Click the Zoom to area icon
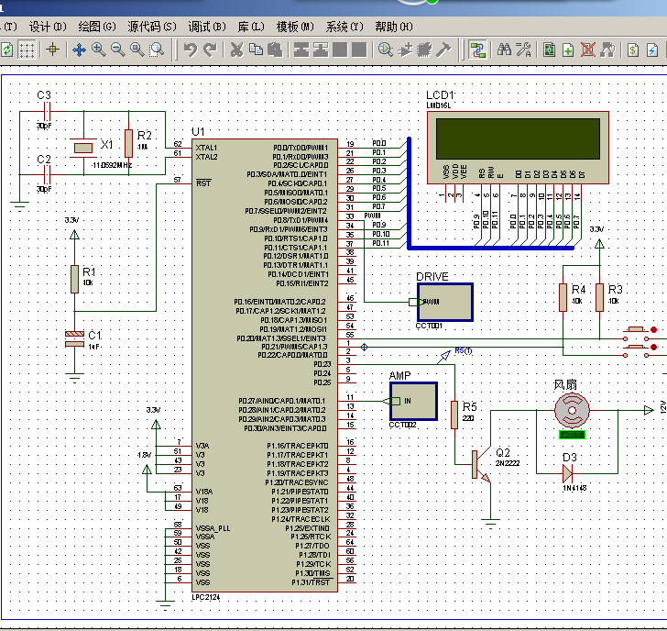Screen dimensions: 667x631 [x=157, y=50]
